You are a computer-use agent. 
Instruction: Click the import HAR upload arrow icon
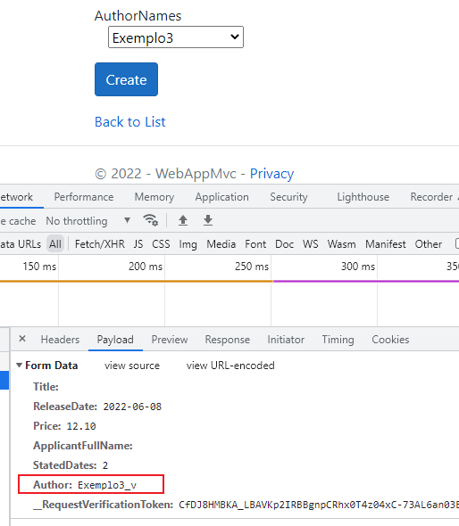tap(183, 220)
